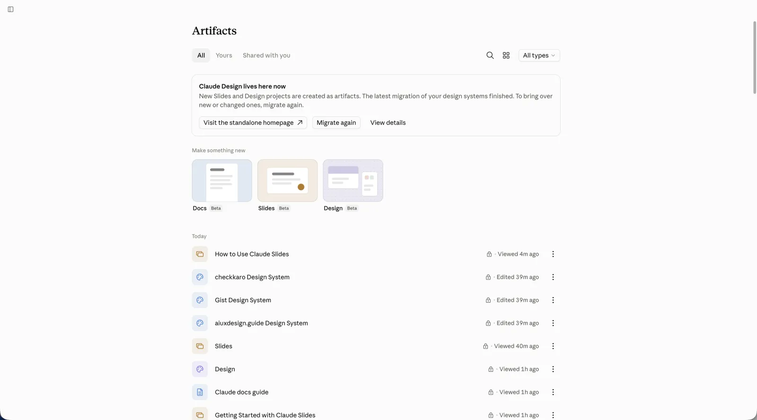Click slides icon of Getting Started with Claude Slides
Screen dimensions: 757x420
[200, 414]
